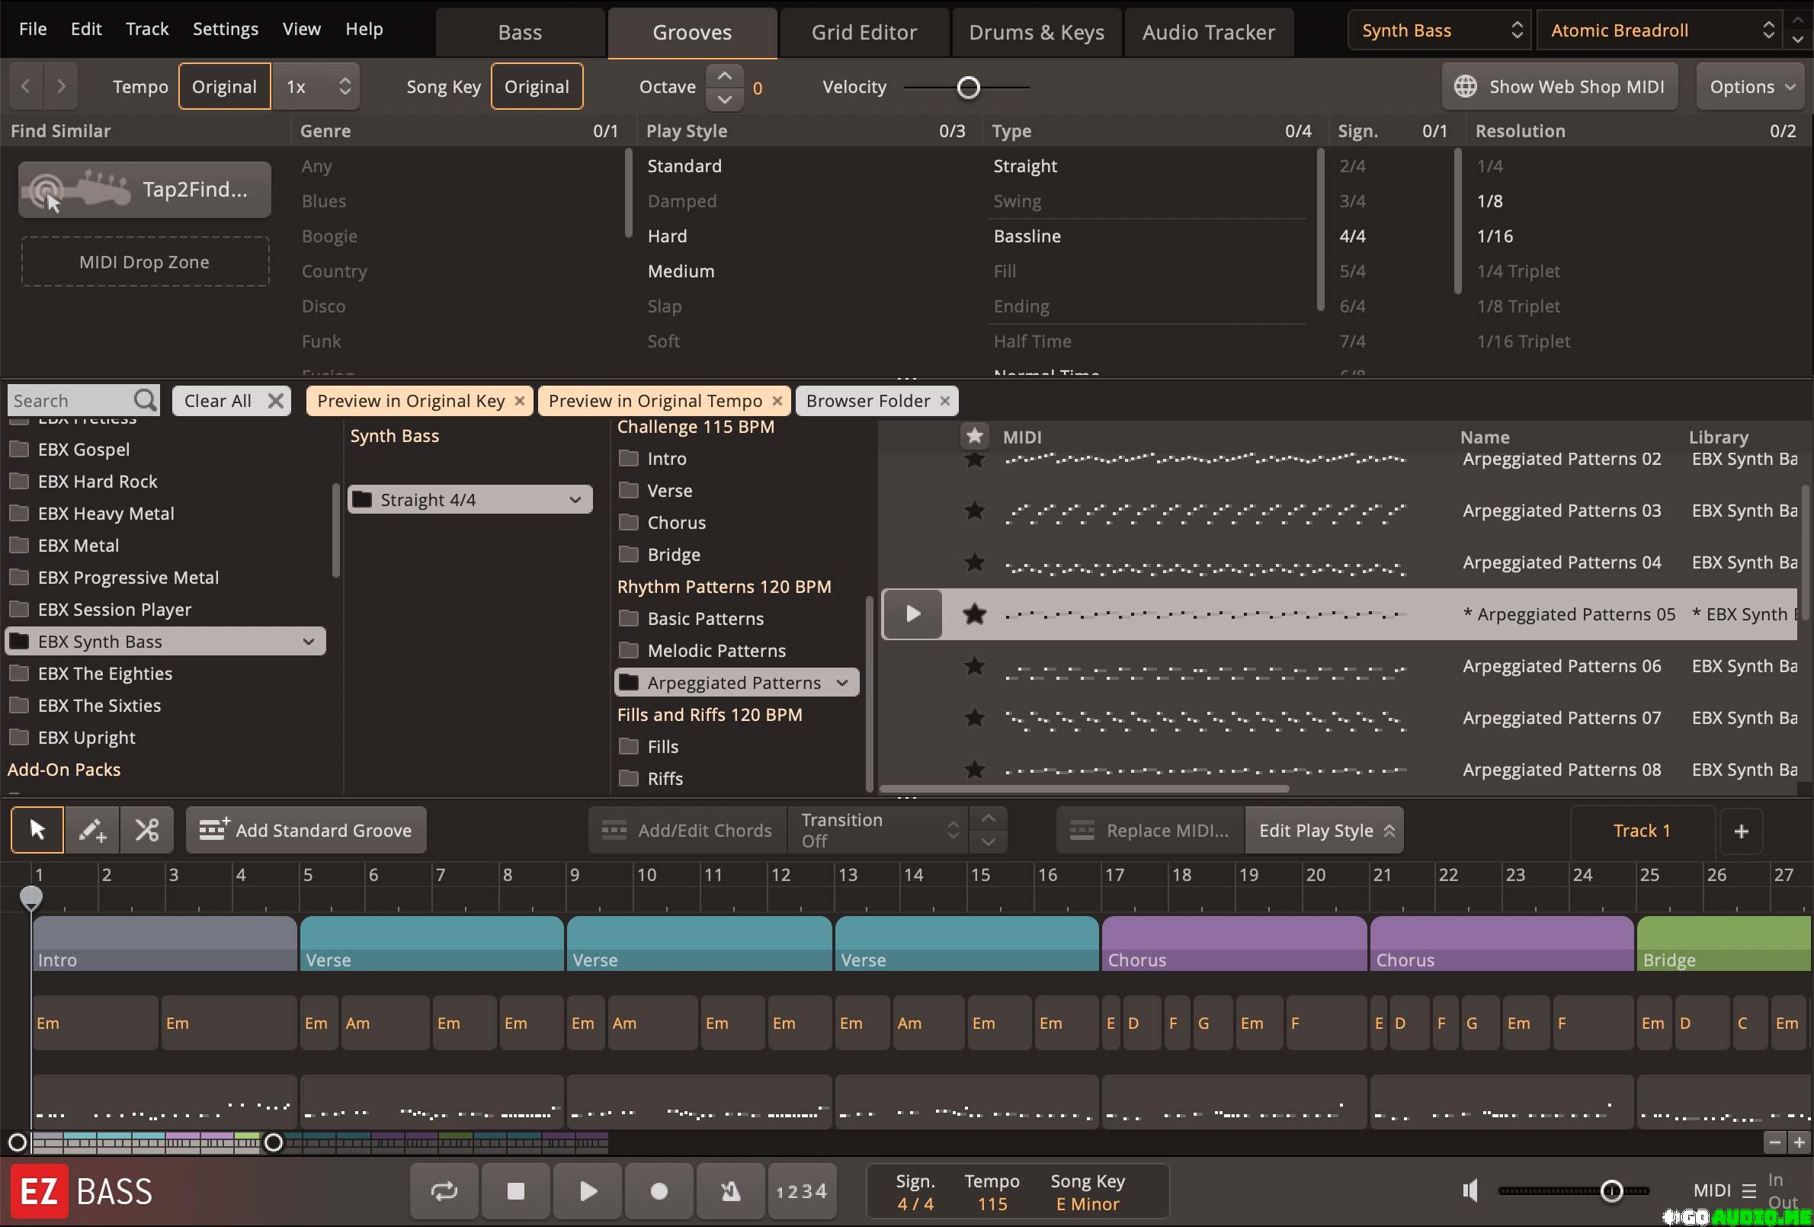
Task: Expand Arpeggiated Patterns folder chevron
Action: [841, 683]
